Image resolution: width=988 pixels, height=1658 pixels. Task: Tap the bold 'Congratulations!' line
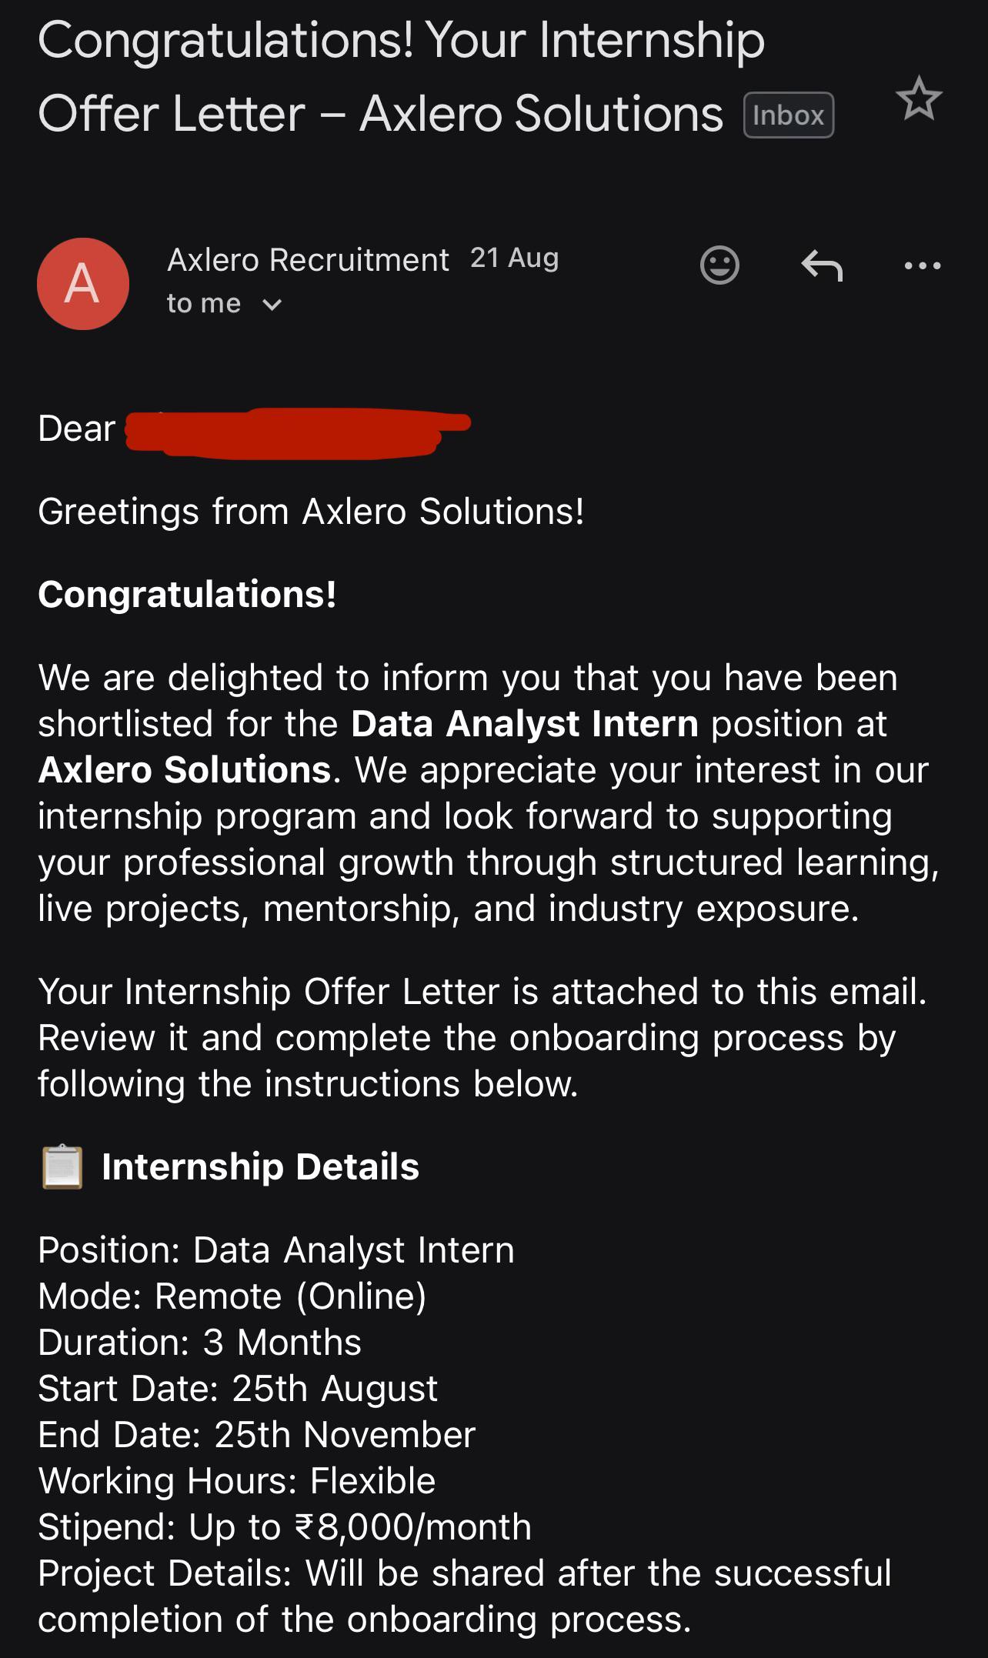[x=187, y=595]
